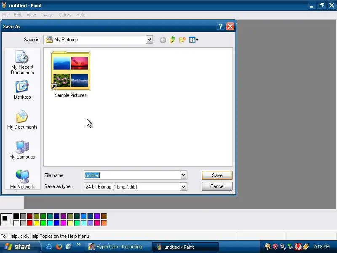Open the Help menu in Paint
337x253 pixels.
pos(81,15)
